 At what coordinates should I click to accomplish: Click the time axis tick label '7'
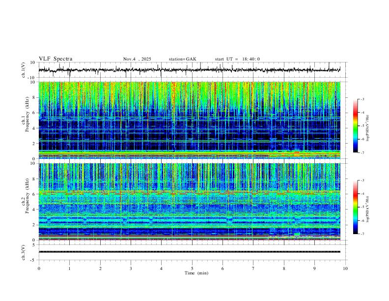(253, 269)
